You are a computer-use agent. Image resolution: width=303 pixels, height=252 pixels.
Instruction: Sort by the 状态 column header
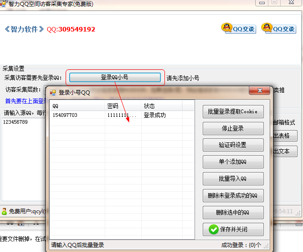[x=162, y=106]
